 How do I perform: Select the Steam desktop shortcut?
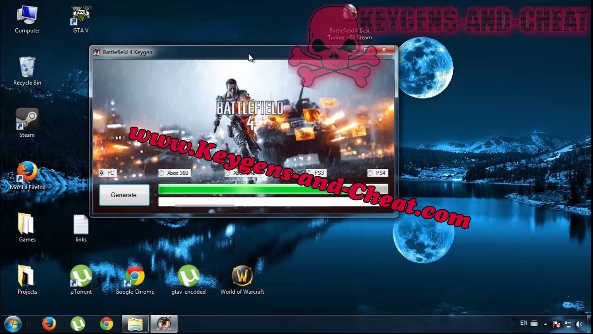[x=27, y=123]
